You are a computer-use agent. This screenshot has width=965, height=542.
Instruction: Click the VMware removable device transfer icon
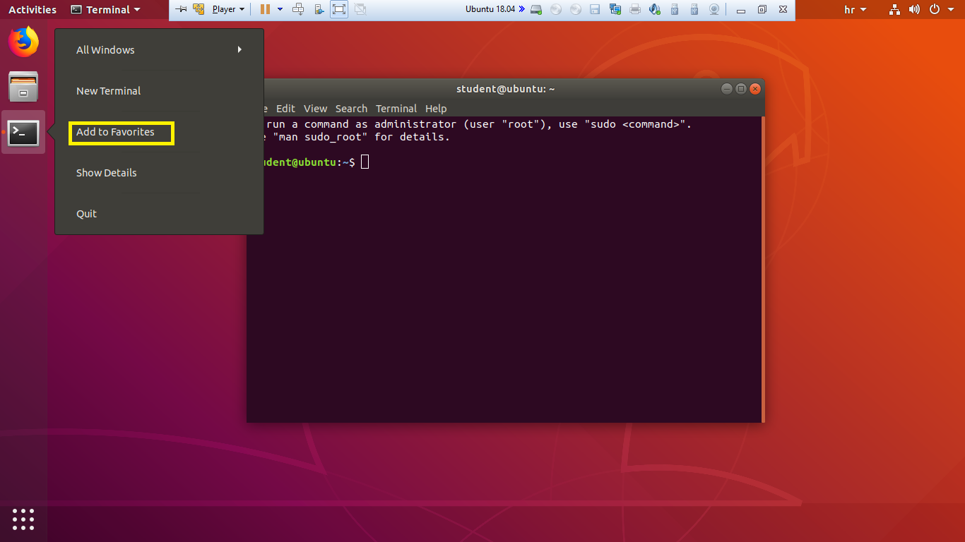[x=319, y=9]
